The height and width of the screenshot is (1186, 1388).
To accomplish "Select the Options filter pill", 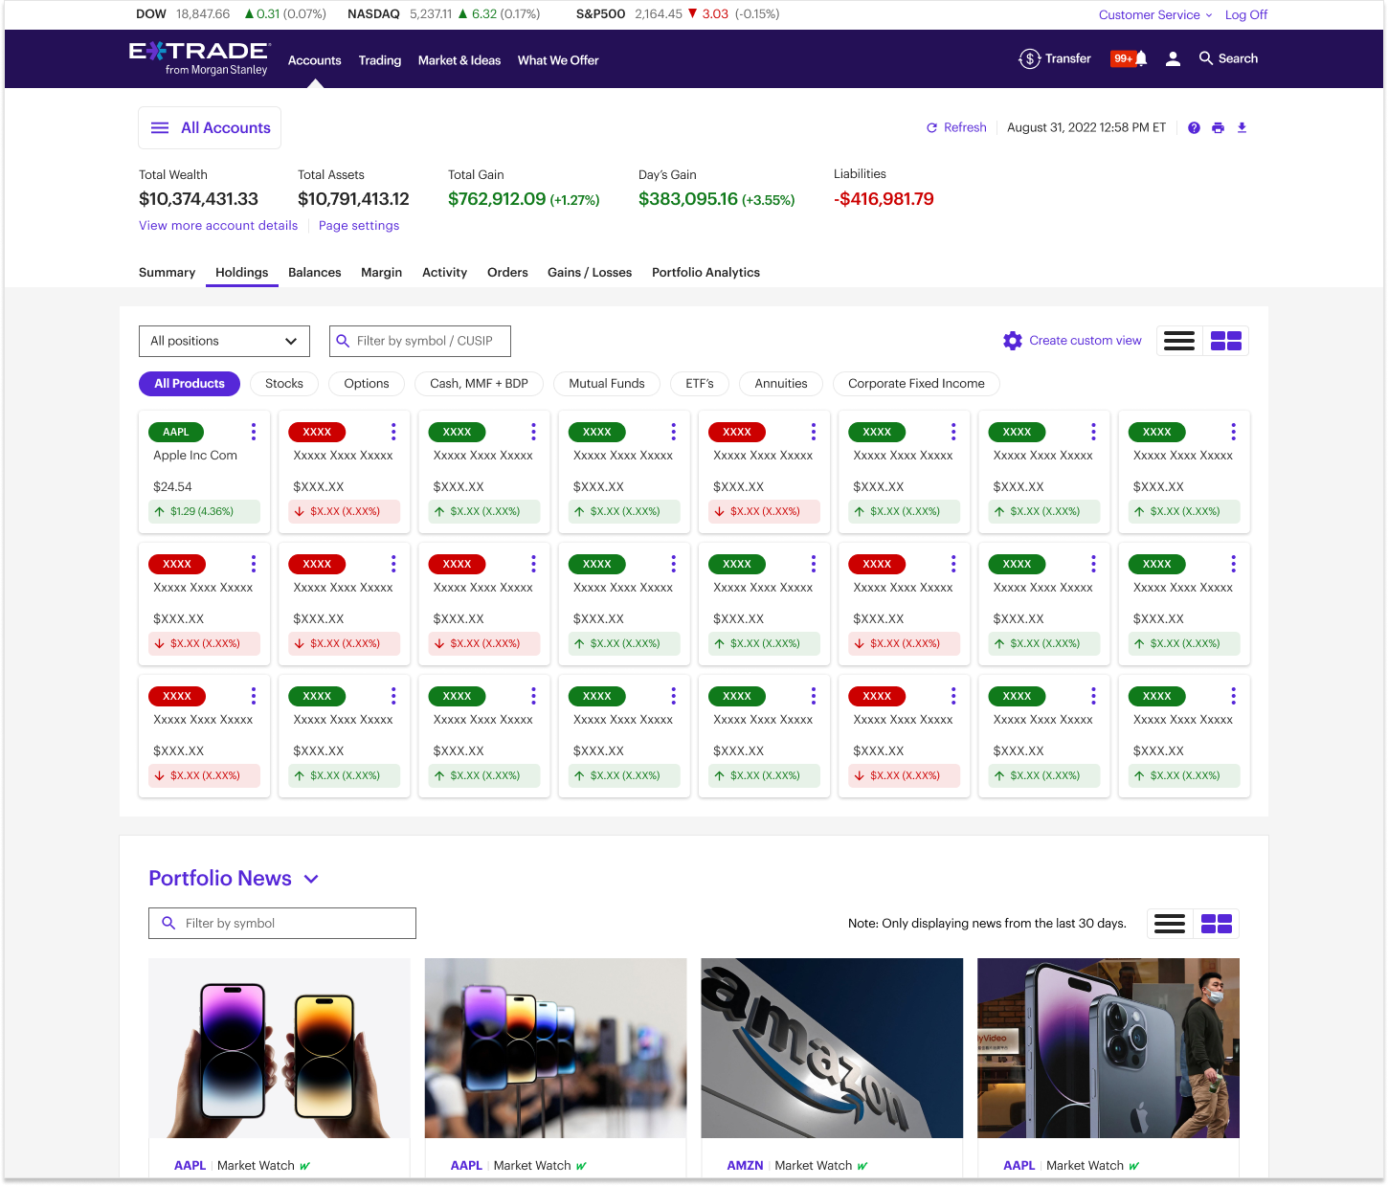I will (367, 384).
